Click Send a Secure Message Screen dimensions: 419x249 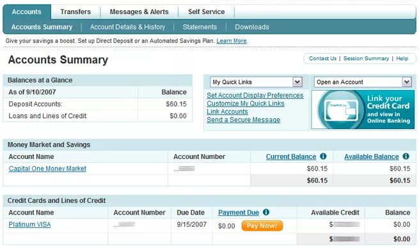coord(243,119)
